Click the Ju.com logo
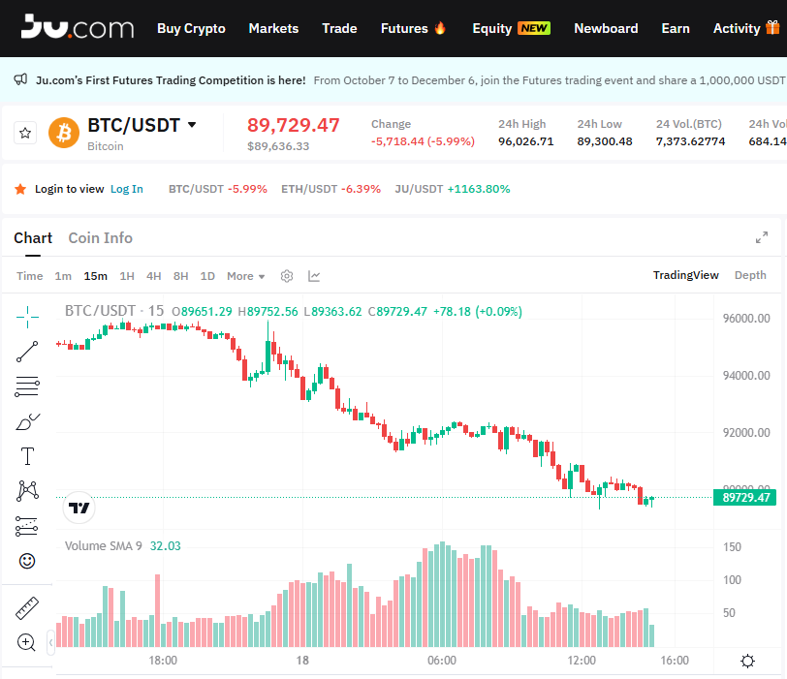The image size is (787, 679). (x=78, y=27)
